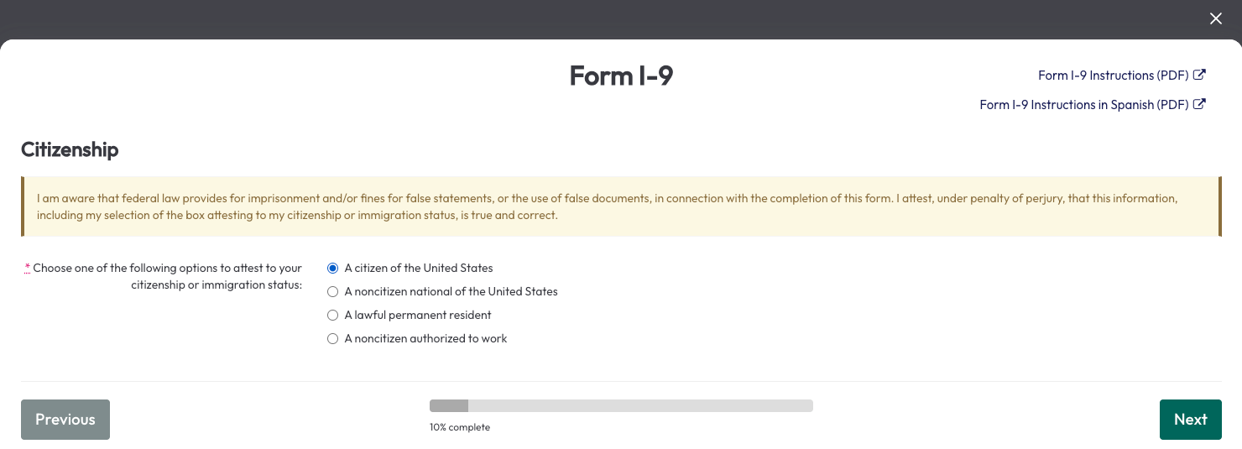
Task: Click the "10% complete" progress label
Action: 459,427
